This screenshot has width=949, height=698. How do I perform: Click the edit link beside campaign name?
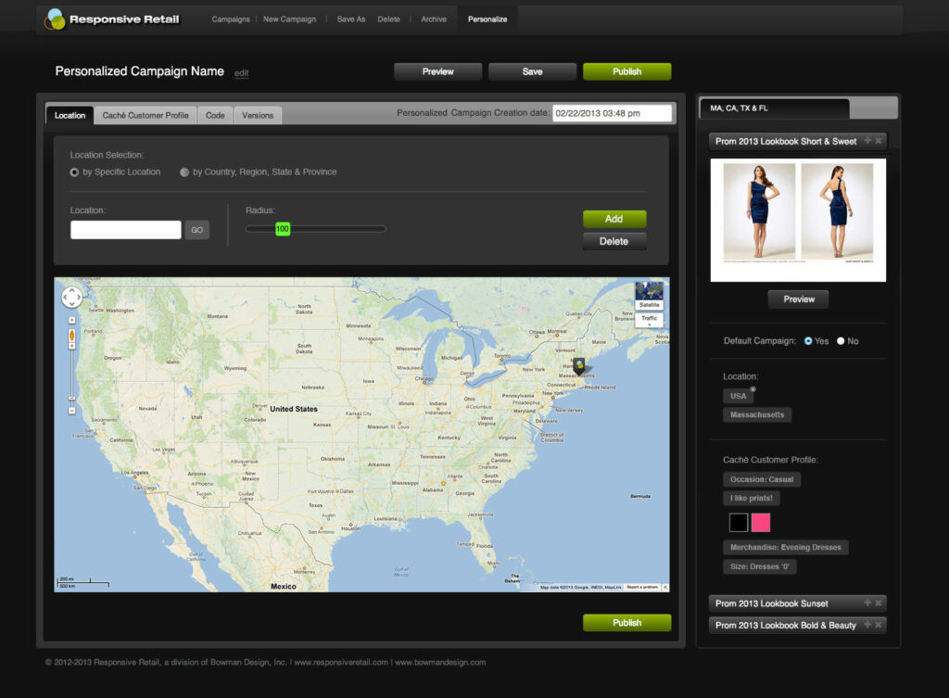tap(242, 73)
